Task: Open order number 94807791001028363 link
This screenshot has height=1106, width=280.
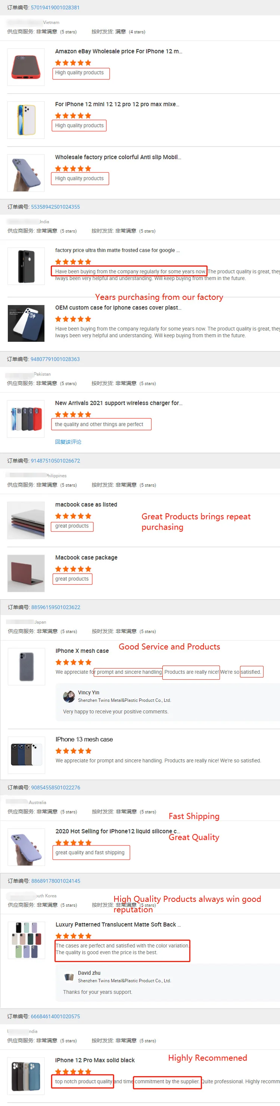Action: (55, 359)
